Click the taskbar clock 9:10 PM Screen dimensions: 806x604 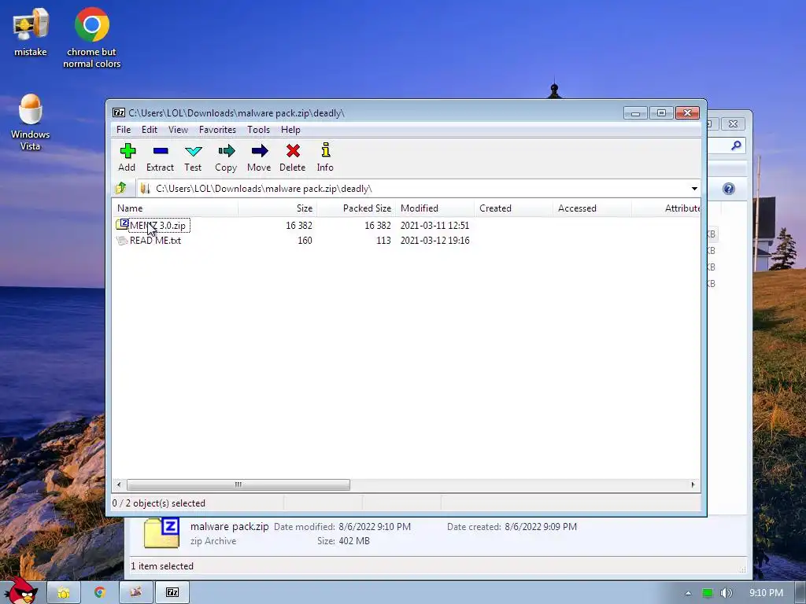766,593
